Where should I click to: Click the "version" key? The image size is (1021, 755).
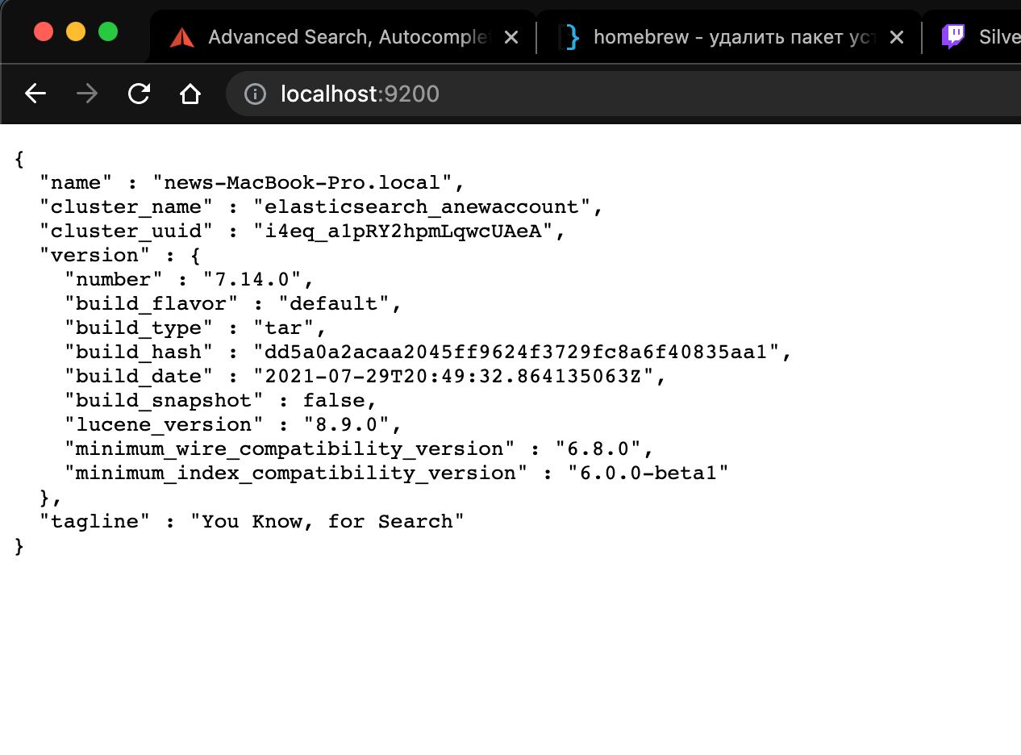(95, 255)
